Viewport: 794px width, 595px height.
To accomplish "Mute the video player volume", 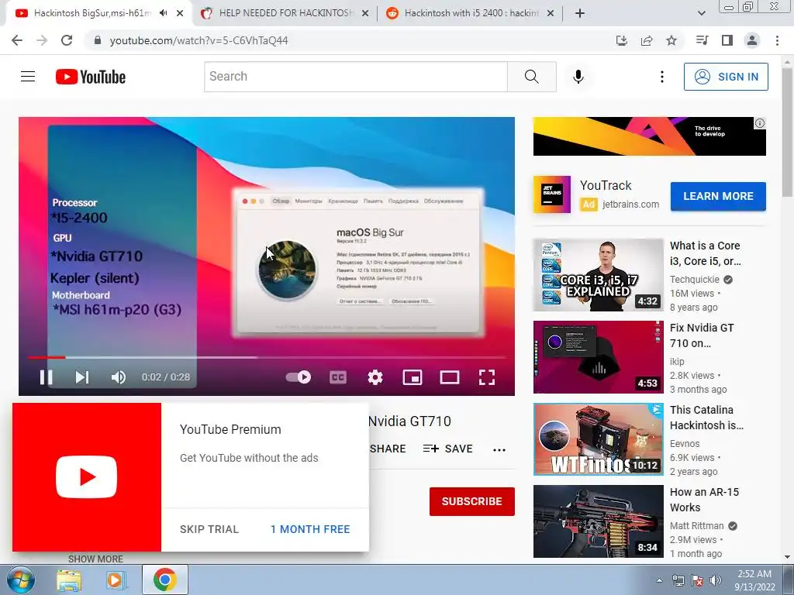I will point(119,377).
